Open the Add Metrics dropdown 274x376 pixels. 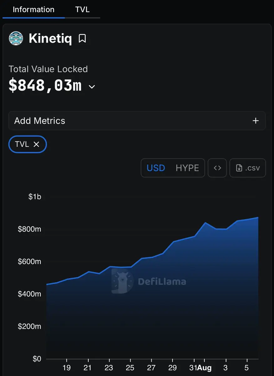coord(137,121)
